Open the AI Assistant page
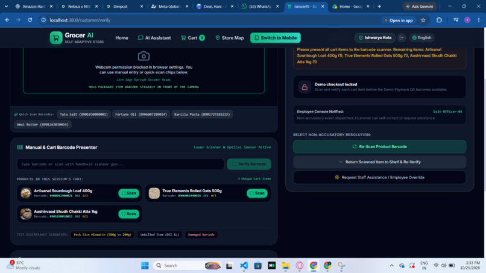The width and height of the screenshot is (486, 273). (x=154, y=38)
